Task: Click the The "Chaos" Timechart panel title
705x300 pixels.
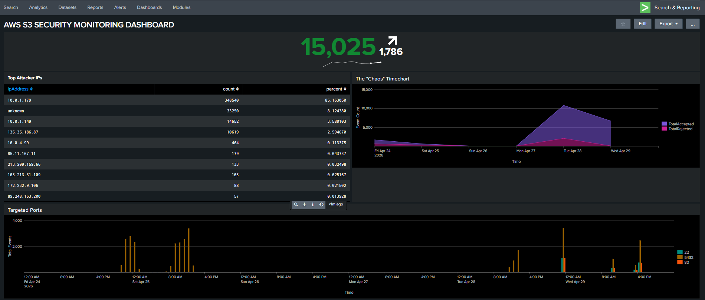Action: pyautogui.click(x=383, y=79)
